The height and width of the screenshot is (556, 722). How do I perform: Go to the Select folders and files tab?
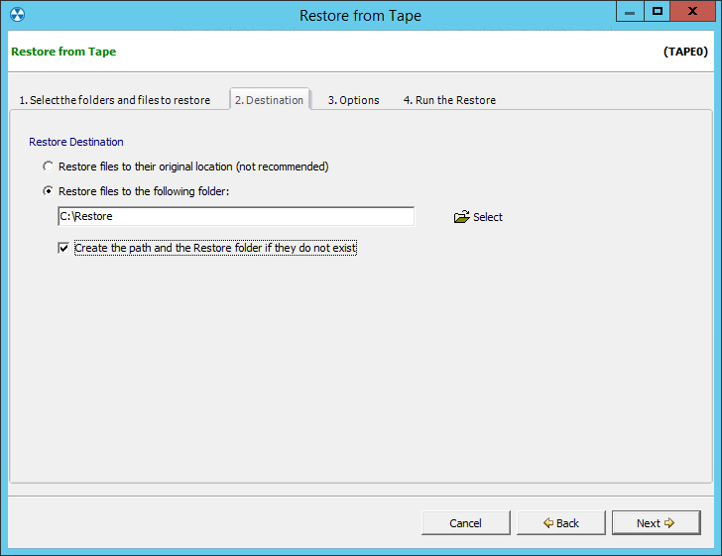coord(115,100)
